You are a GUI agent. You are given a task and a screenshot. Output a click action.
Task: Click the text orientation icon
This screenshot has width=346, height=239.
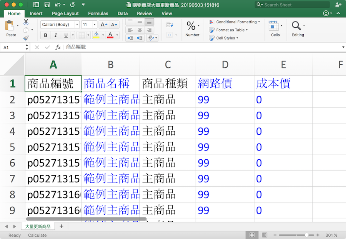coord(151,38)
